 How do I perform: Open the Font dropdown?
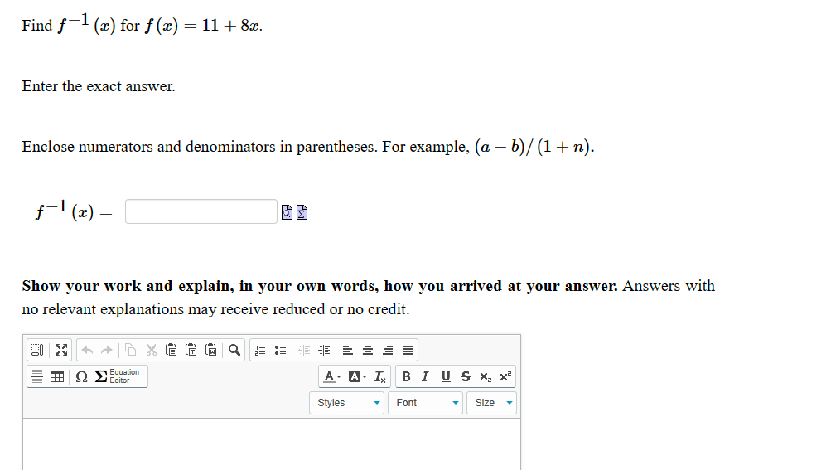pos(426,403)
